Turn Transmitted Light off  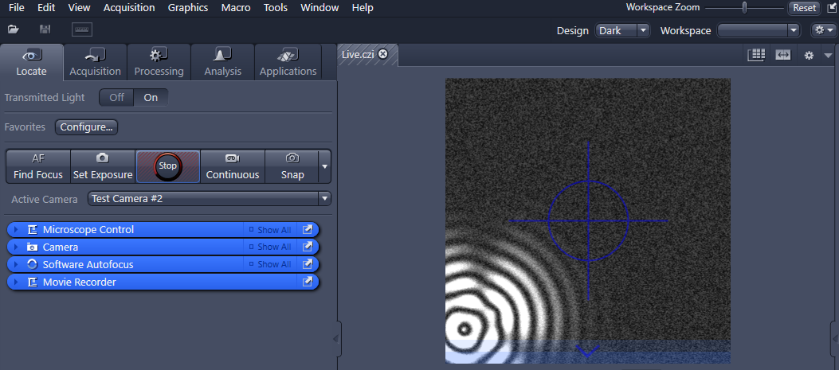pos(116,98)
